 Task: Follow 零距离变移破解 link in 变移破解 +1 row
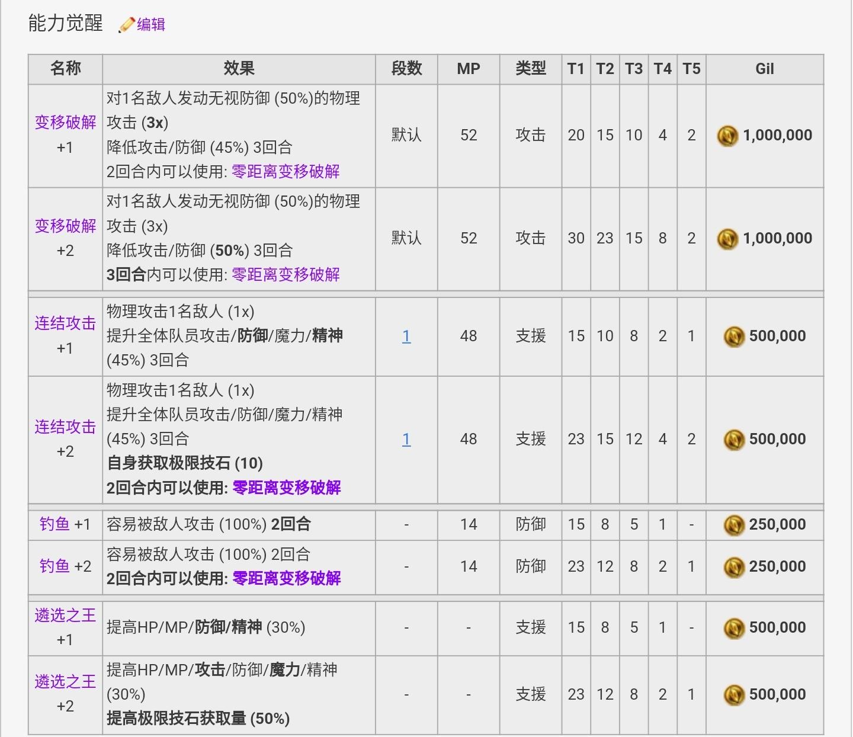(x=286, y=172)
